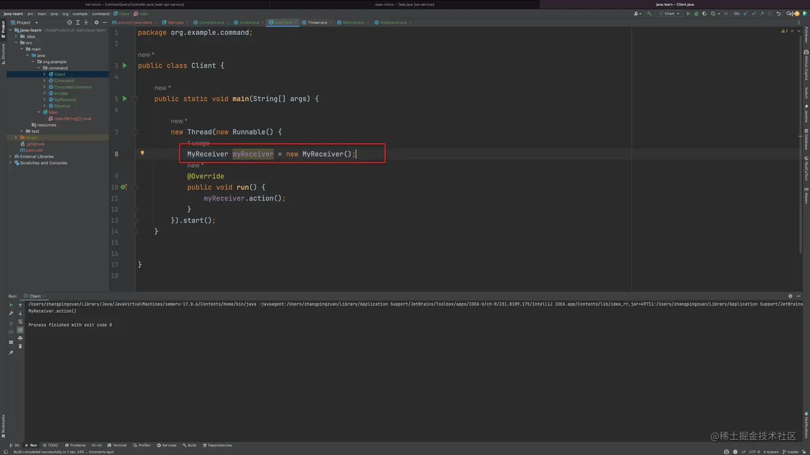
Task: Start debugging with the green bug icon
Action: 696,14
